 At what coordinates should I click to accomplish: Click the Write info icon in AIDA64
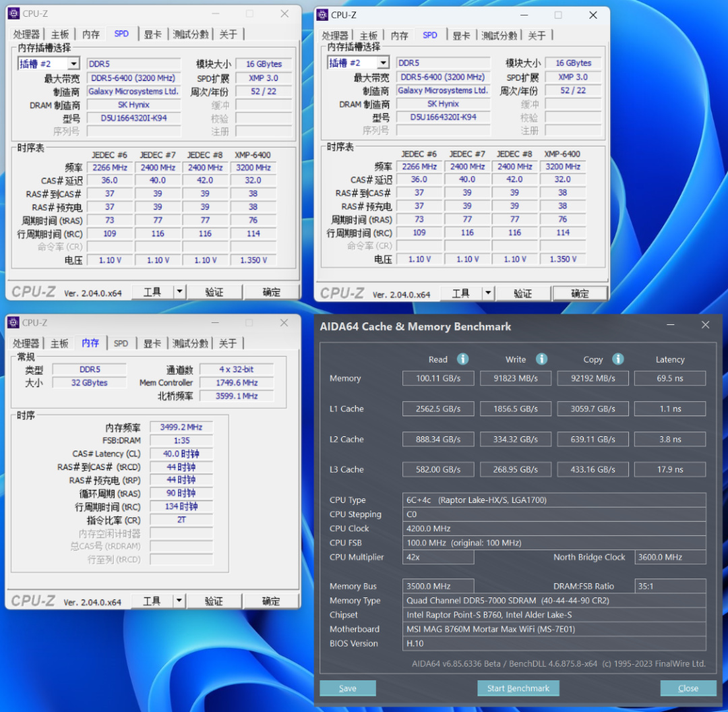[x=541, y=359]
